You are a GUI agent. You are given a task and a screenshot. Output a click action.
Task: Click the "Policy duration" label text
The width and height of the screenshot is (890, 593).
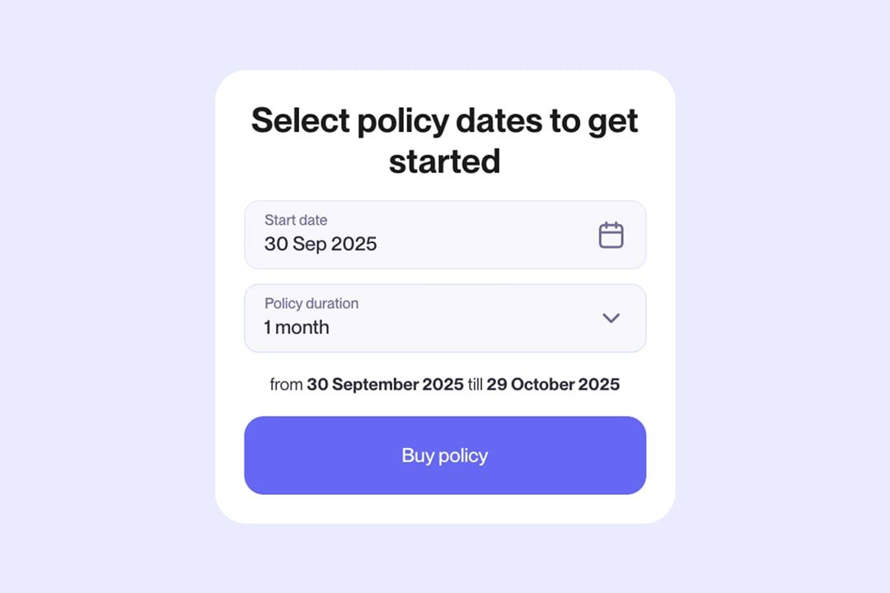point(311,303)
